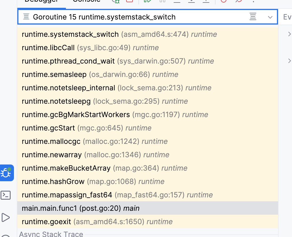Click the stack lines icon inside goroutine selector
292x237 pixels.
click(253, 17)
